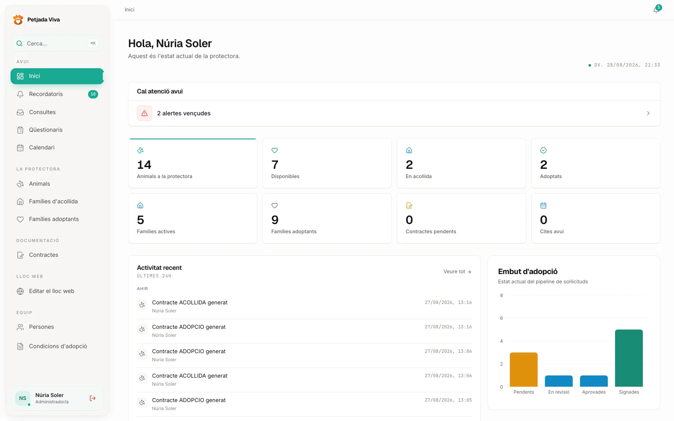The height and width of the screenshot is (421, 674).
Task: Open Consultes in the sidebar
Action: 57,112
